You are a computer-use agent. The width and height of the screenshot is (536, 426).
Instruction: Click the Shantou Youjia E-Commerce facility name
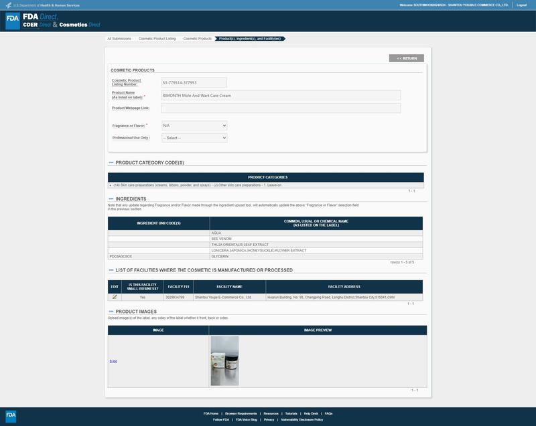[223, 298]
